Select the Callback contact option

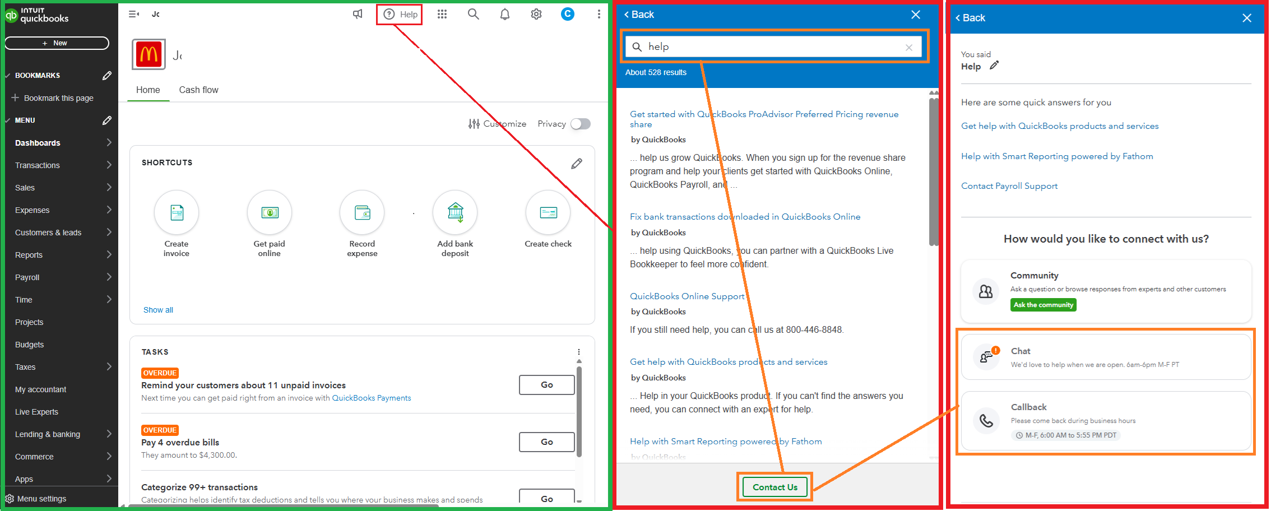(x=1106, y=421)
